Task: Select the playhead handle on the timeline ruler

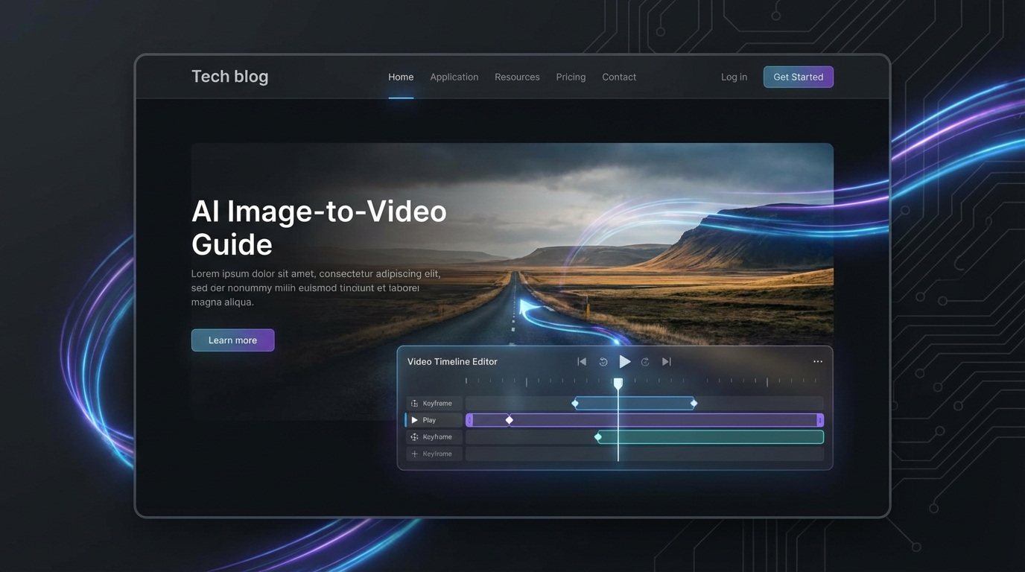Action: (618, 383)
